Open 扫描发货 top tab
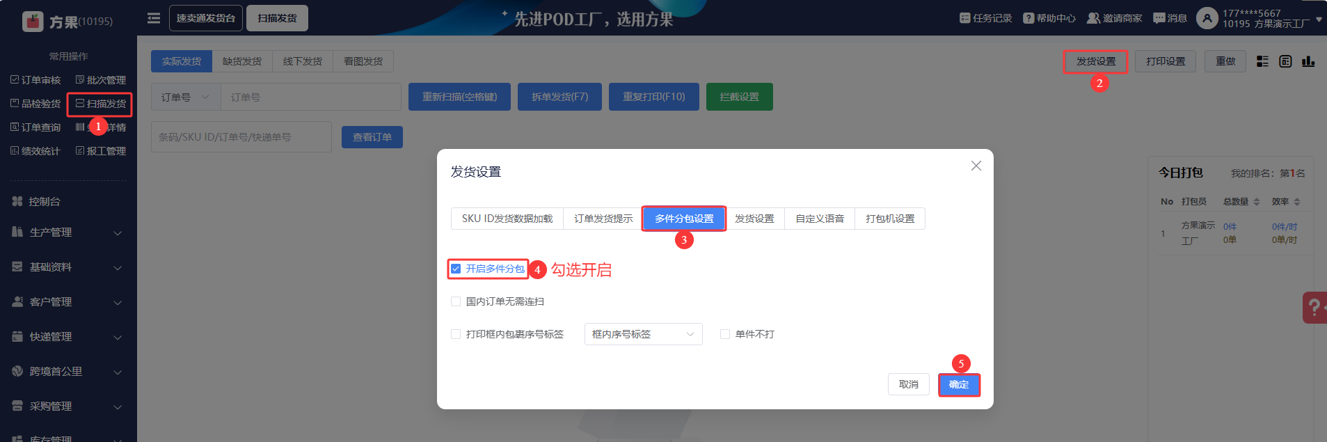1327x442 pixels. click(x=277, y=18)
